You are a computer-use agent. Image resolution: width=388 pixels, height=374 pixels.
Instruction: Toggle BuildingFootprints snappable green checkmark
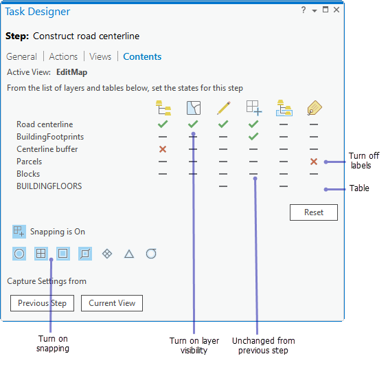(x=253, y=137)
